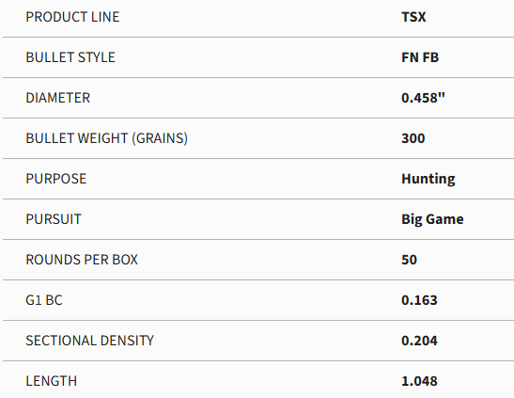Select the Big Game pursuit value
Viewport: 514px width, 398px height.
pyautogui.click(x=432, y=219)
